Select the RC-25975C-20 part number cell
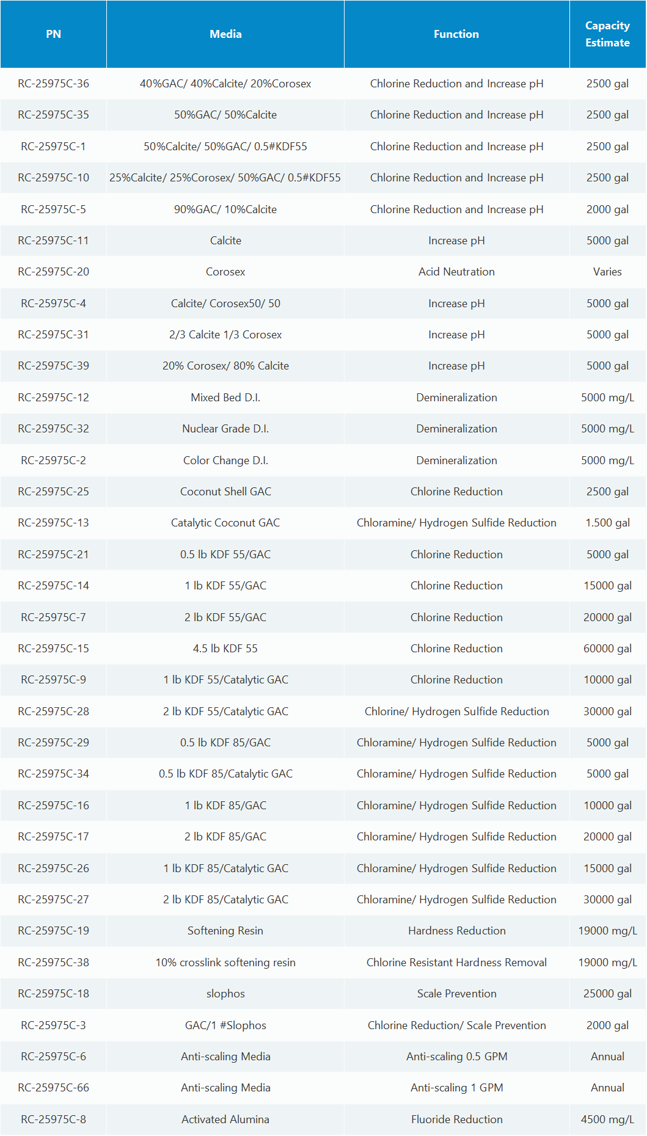This screenshot has width=647, height=1136. tap(53, 272)
